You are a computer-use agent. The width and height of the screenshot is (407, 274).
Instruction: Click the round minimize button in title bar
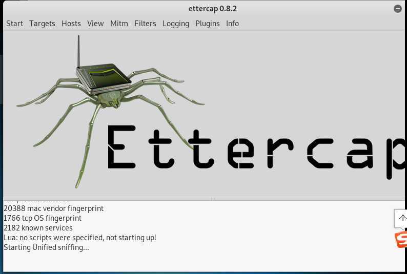coord(397,9)
